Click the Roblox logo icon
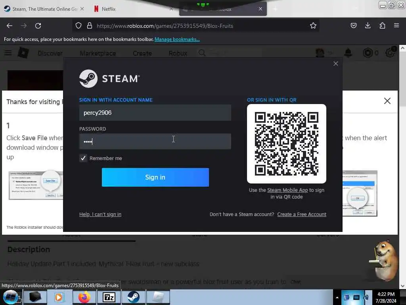 (23, 53)
